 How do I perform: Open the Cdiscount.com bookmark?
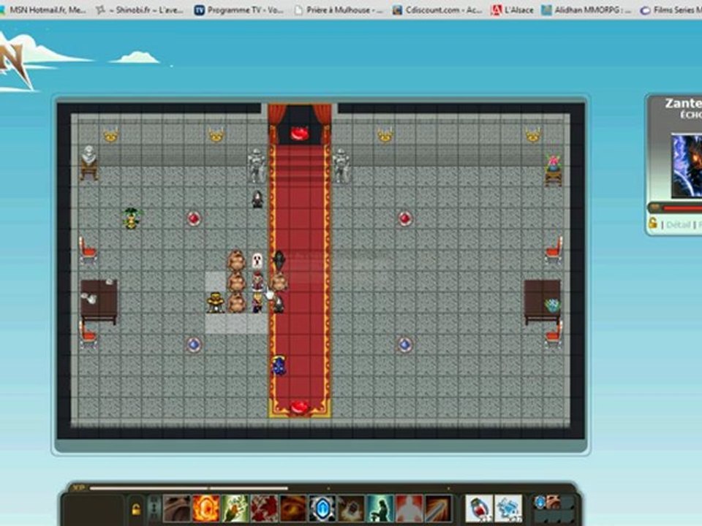(x=437, y=9)
